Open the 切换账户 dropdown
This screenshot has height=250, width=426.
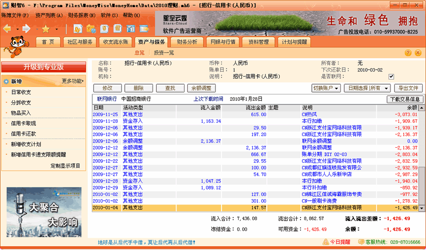pyautogui.click(x=326, y=88)
